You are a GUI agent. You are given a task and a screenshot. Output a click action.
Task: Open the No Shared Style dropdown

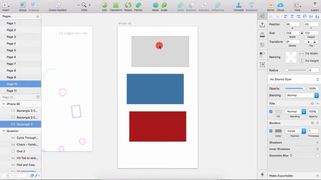point(294,79)
